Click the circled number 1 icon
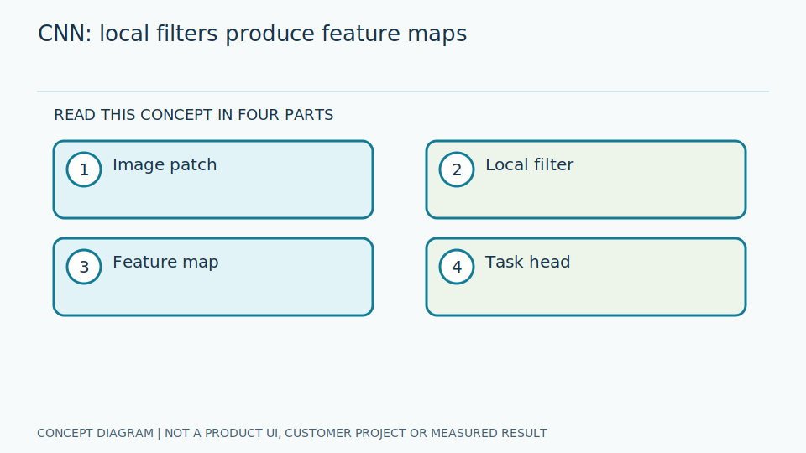Viewport: 806px width, 453px height. click(x=84, y=169)
